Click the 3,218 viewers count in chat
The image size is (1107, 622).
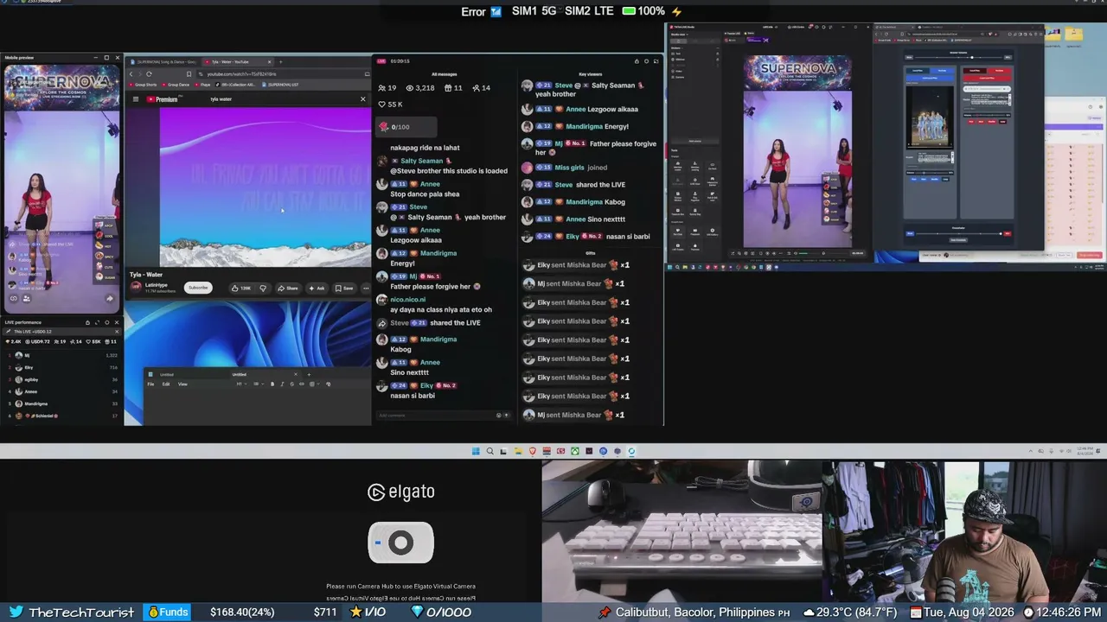coord(419,88)
